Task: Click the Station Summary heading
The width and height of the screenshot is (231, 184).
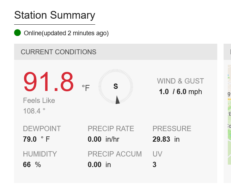Action: click(55, 15)
